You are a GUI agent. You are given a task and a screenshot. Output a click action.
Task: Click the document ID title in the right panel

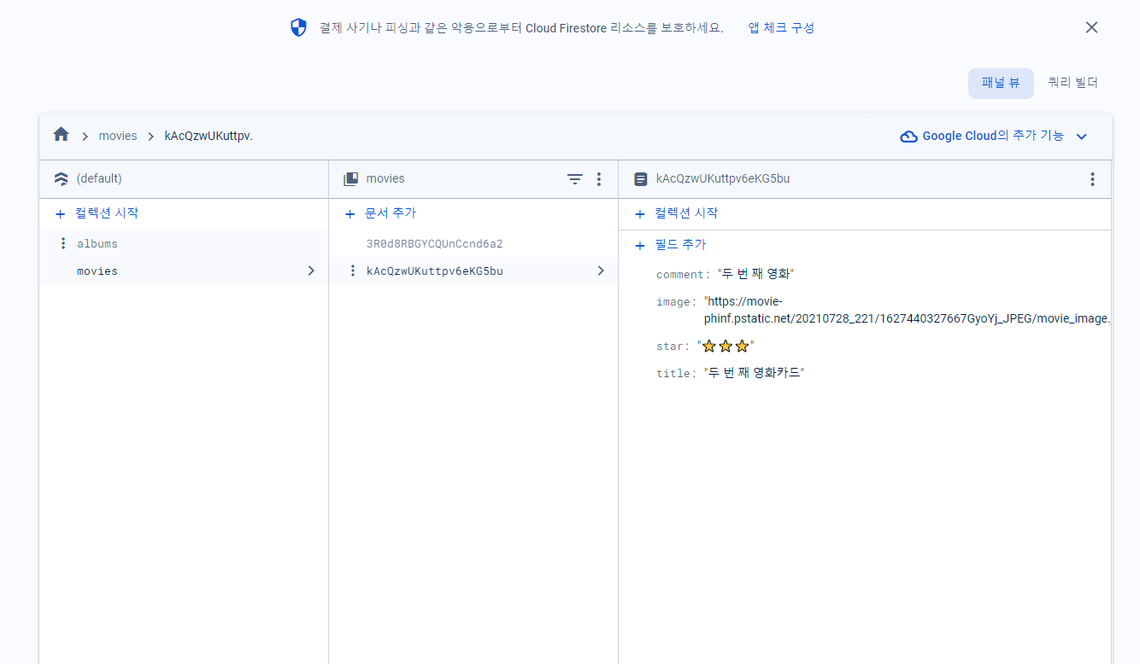pos(723,179)
